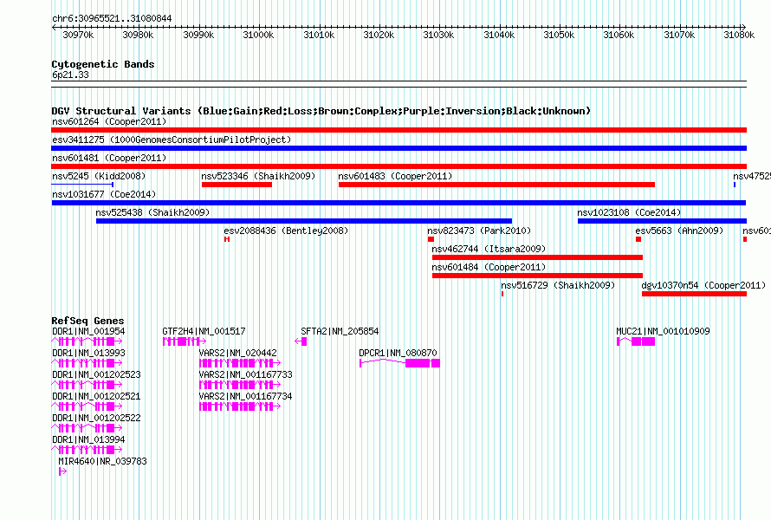Click the MIR4640|NR_039783 microRNA glyph
The height and width of the screenshot is (520, 771).
point(62,471)
